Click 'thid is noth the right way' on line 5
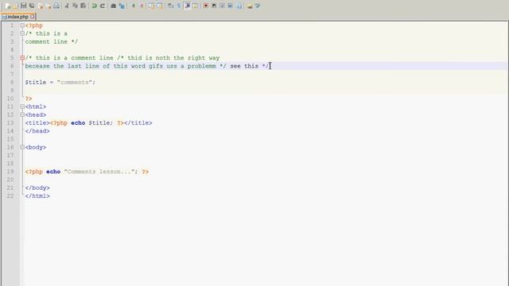Viewport: 509px width, 286px height. pyautogui.click(x=173, y=58)
